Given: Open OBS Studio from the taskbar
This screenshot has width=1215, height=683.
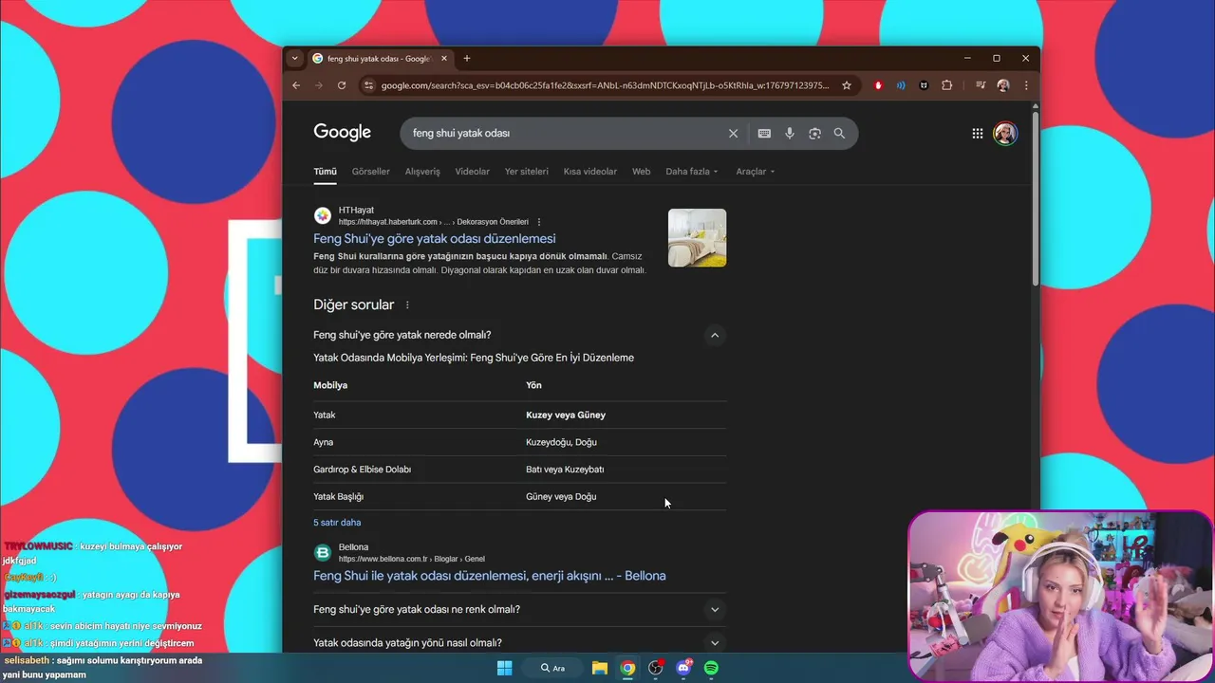Looking at the screenshot, I should pos(655,668).
